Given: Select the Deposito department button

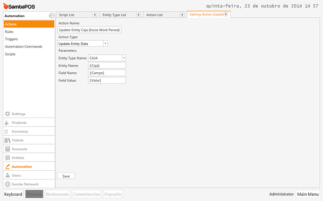Looking at the screenshot, I should click(x=113, y=194).
